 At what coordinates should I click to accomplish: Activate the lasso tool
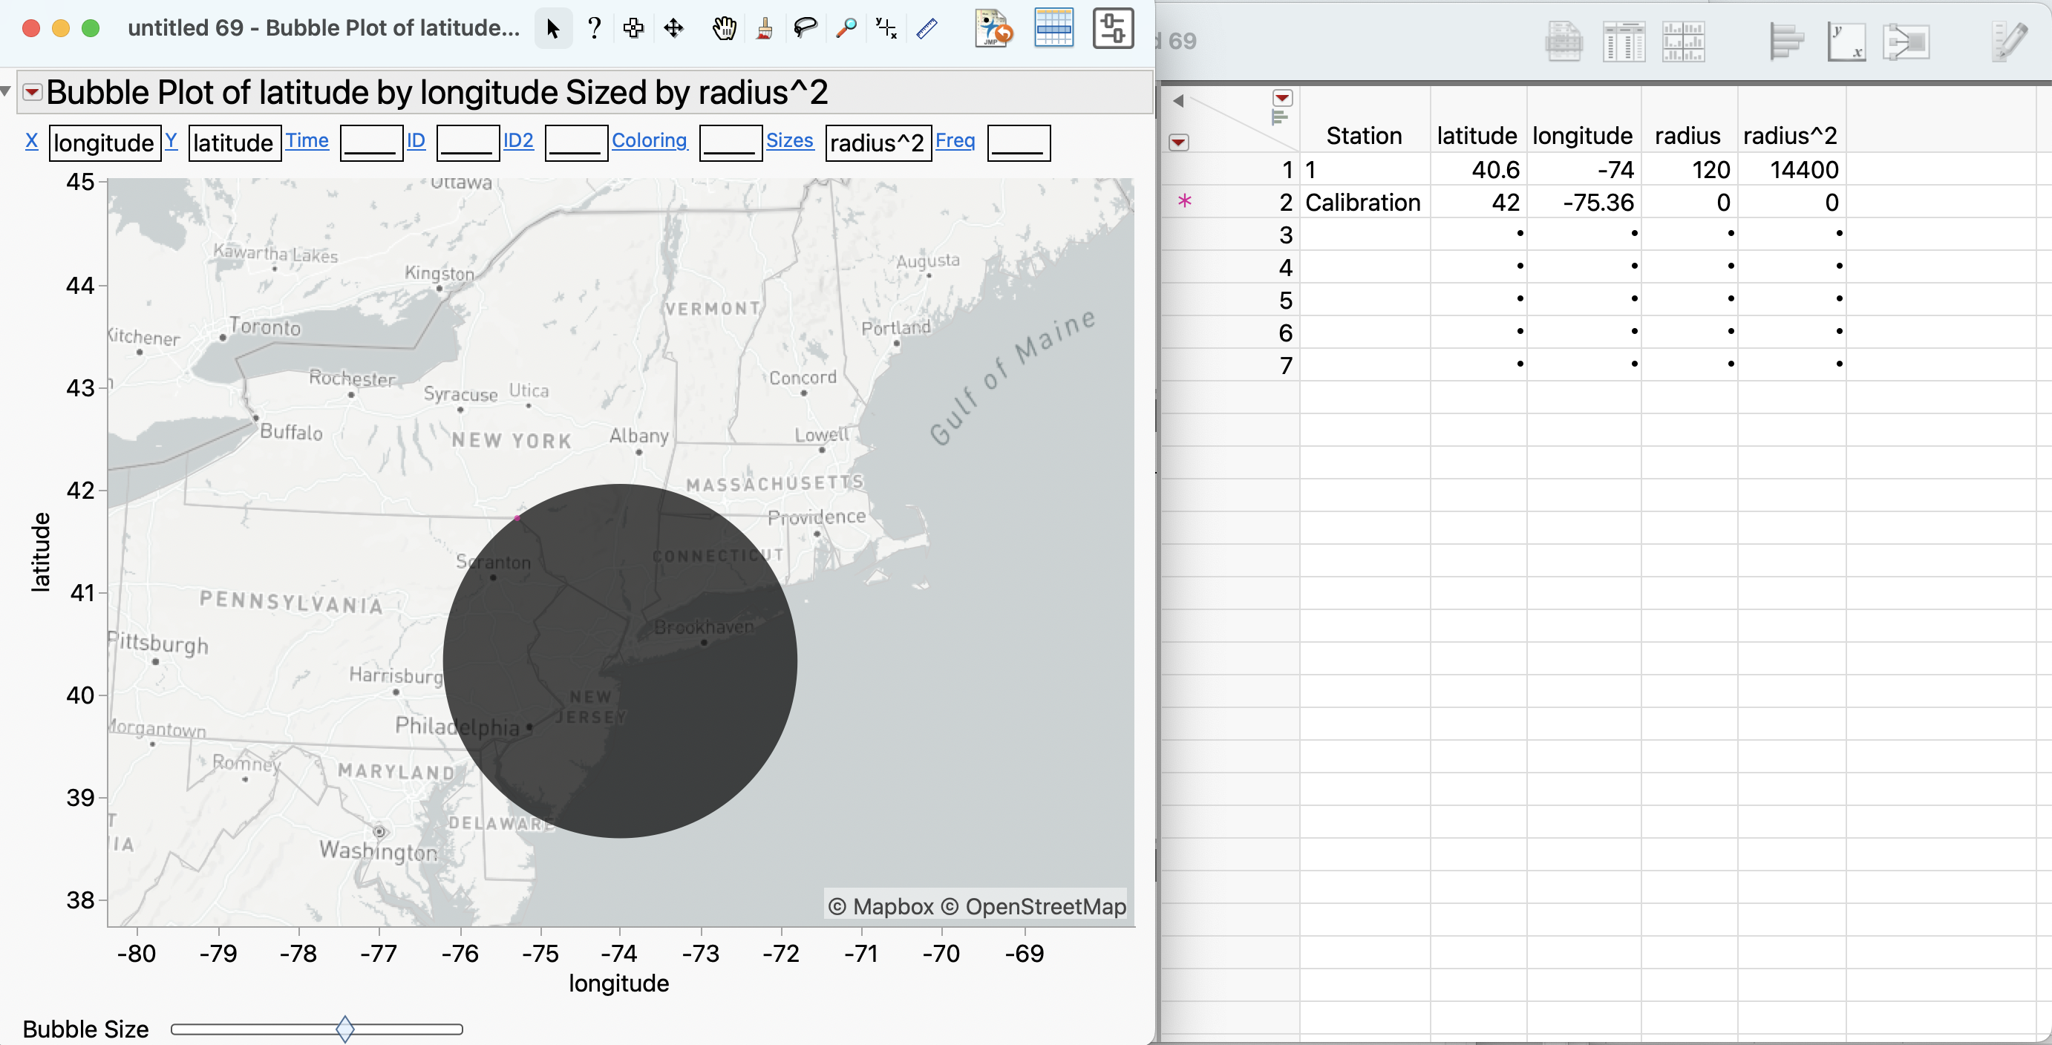[x=805, y=28]
